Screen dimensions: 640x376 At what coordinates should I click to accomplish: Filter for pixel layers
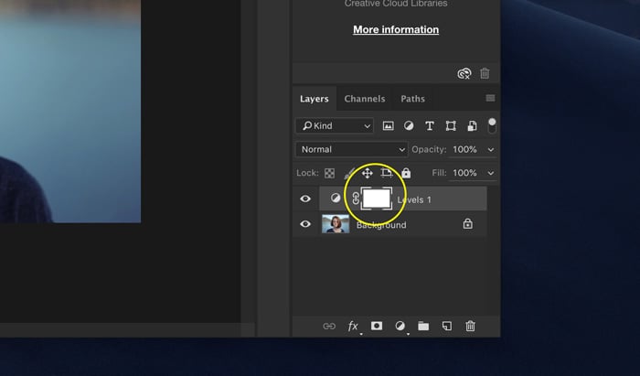tap(389, 125)
